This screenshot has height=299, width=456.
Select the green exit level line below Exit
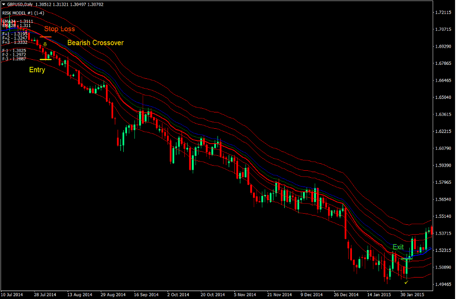click(407, 259)
